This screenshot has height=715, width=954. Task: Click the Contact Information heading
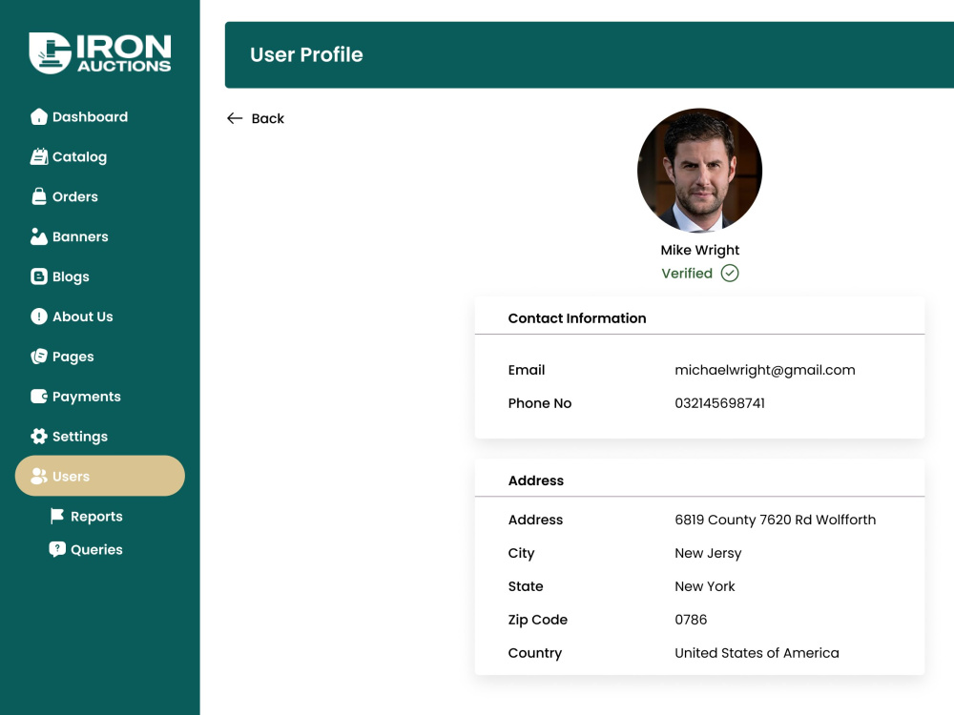pyautogui.click(x=577, y=318)
